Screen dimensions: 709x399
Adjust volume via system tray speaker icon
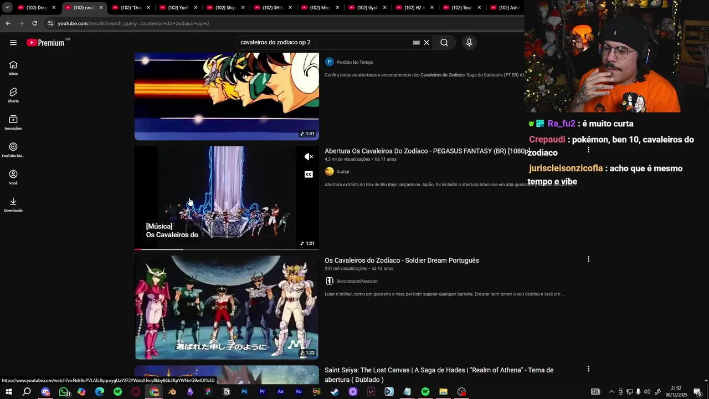(647, 392)
